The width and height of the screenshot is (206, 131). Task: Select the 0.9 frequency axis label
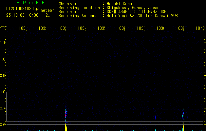3,75
